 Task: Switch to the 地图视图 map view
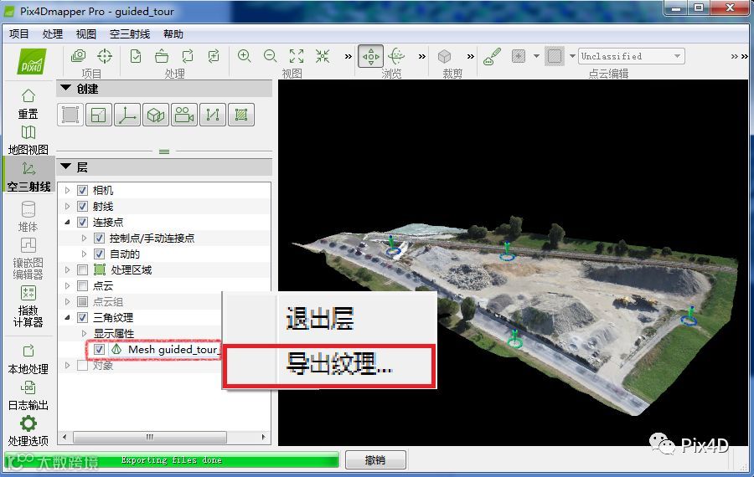pos(28,141)
